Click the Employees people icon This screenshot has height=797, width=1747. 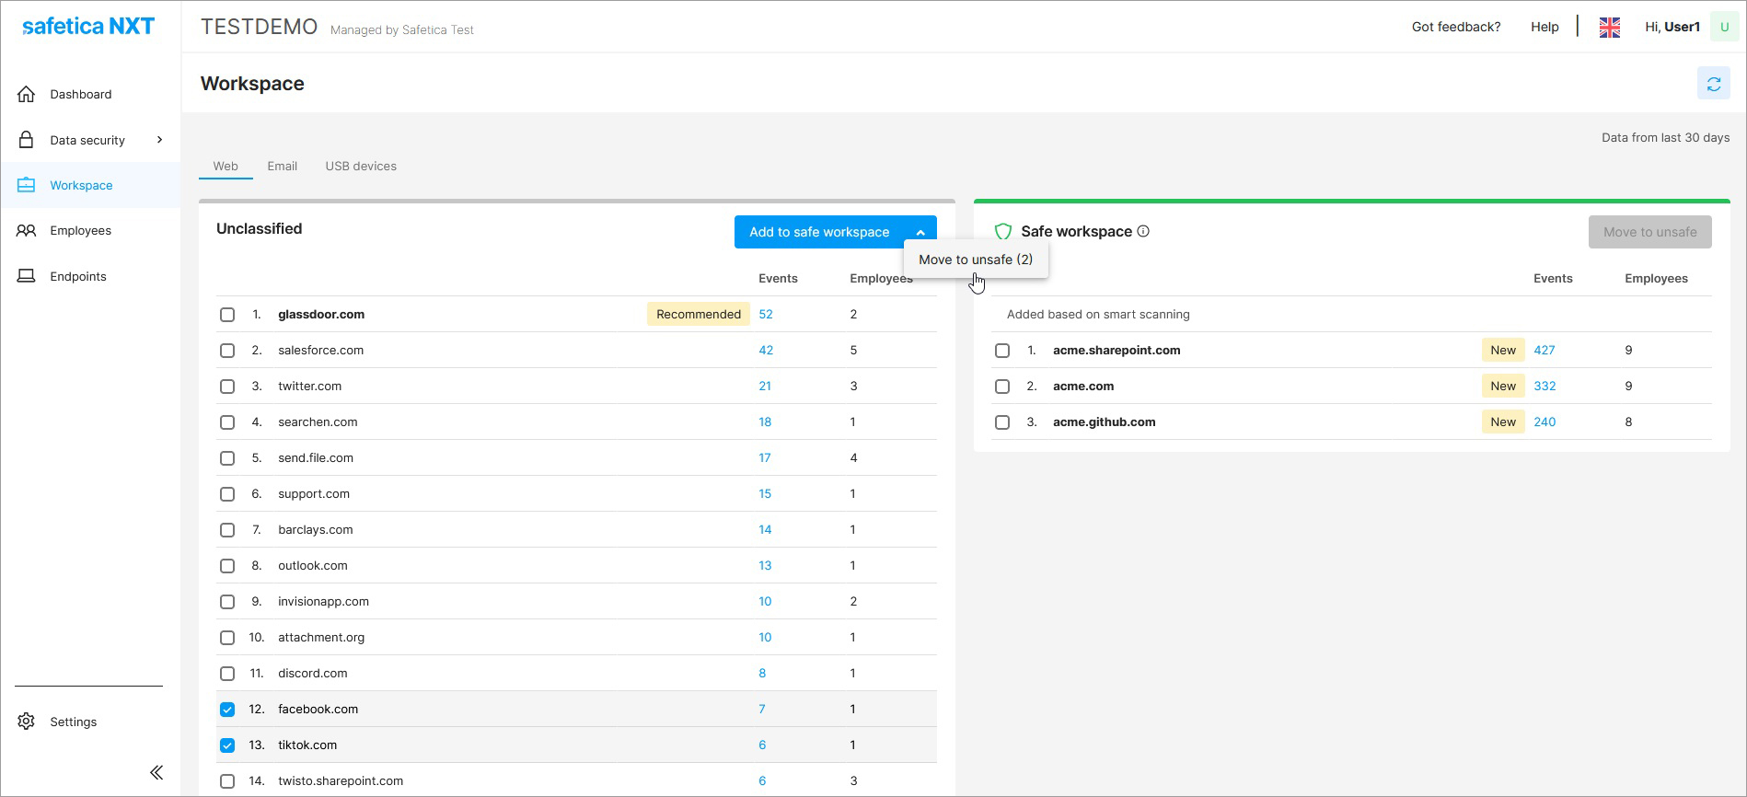click(x=26, y=230)
